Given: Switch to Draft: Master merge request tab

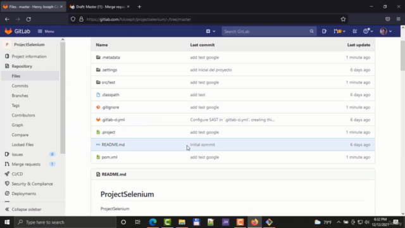Looking at the screenshot, I should [100, 7].
